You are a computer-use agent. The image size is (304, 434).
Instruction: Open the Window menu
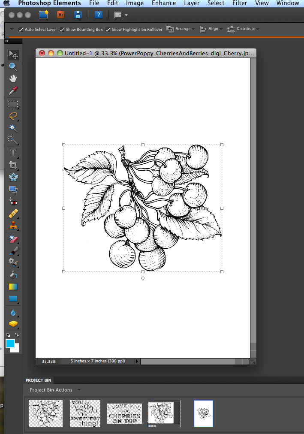pos(288,3)
